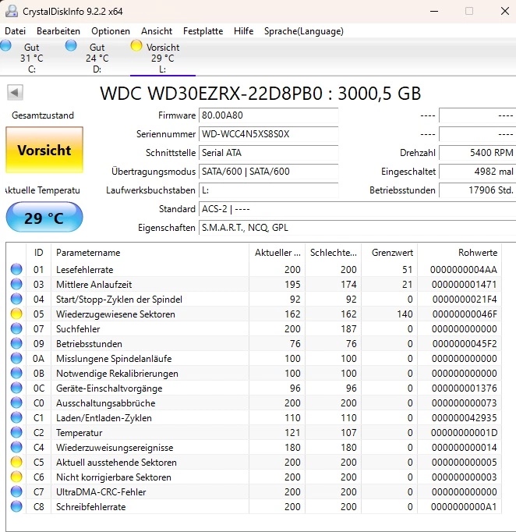Image resolution: width=516 pixels, height=532 pixels.
Task: Open the Sprache(Language) menu
Action: (x=304, y=31)
